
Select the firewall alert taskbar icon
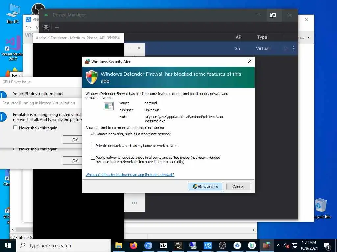coord(267,245)
